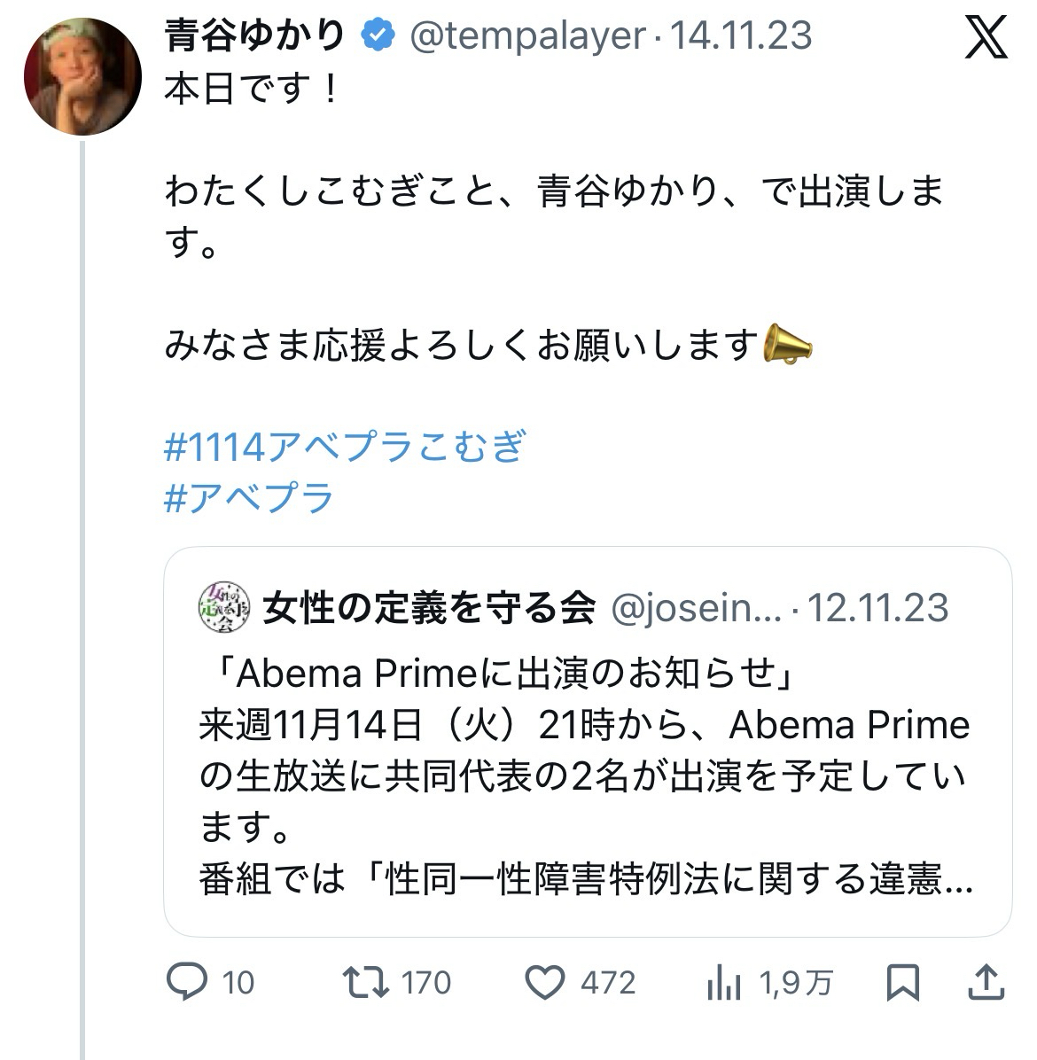The height and width of the screenshot is (1060, 1037).
Task: Open the quoted Abema Prime announcement text
Action: tap(585, 776)
